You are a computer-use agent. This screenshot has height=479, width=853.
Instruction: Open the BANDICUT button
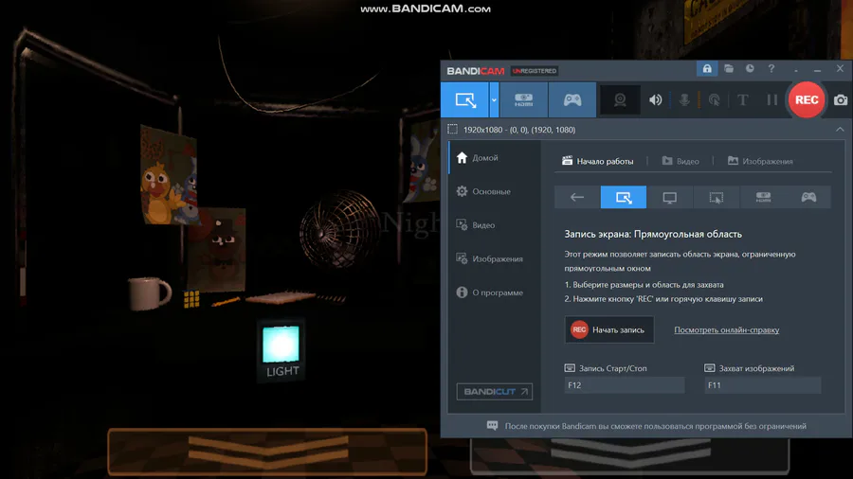point(495,392)
